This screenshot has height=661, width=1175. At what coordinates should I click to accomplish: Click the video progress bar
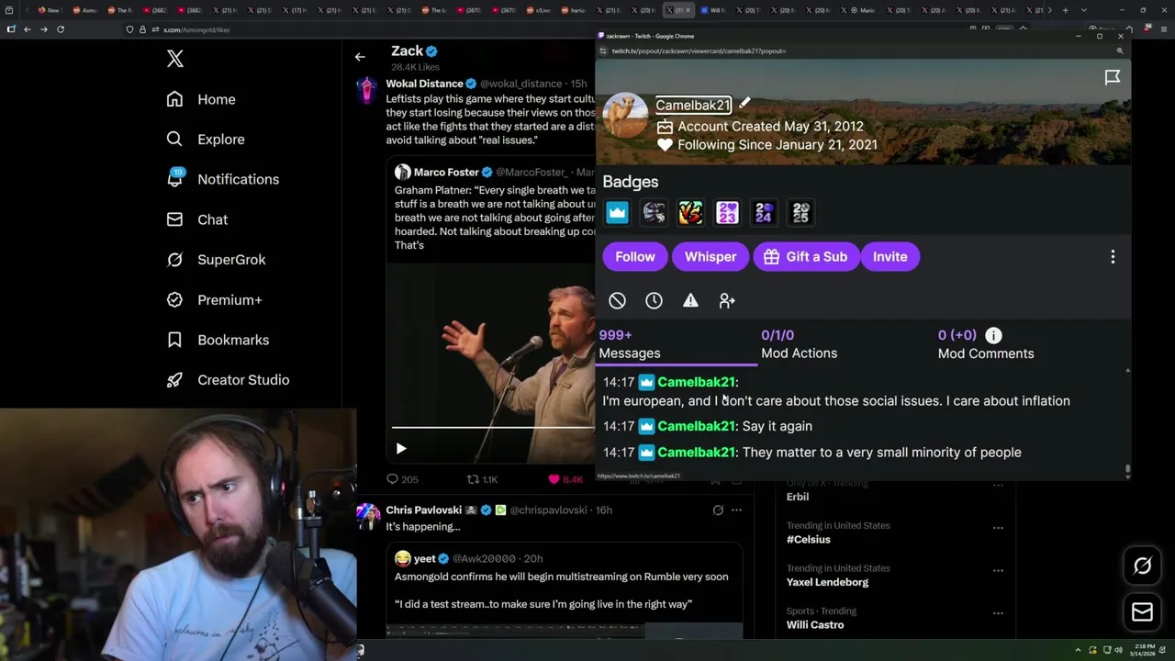(493, 428)
